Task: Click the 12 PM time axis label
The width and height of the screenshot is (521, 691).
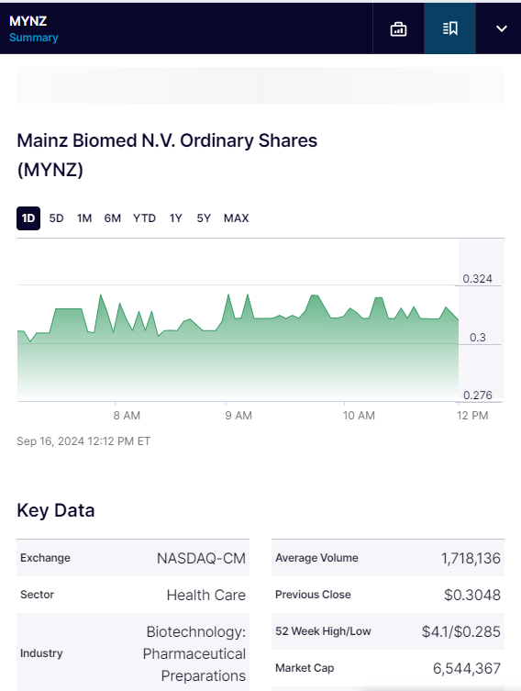Action: coord(472,416)
